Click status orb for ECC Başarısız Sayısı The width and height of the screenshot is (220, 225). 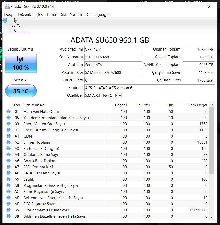[8, 204]
